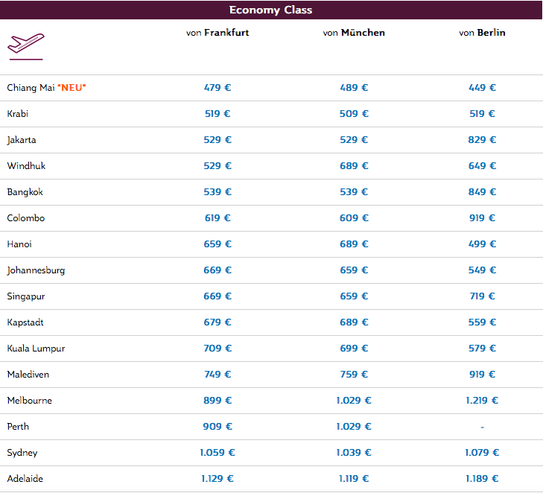Open the 449 € Chiang Mai fare from Berlin

tap(482, 88)
